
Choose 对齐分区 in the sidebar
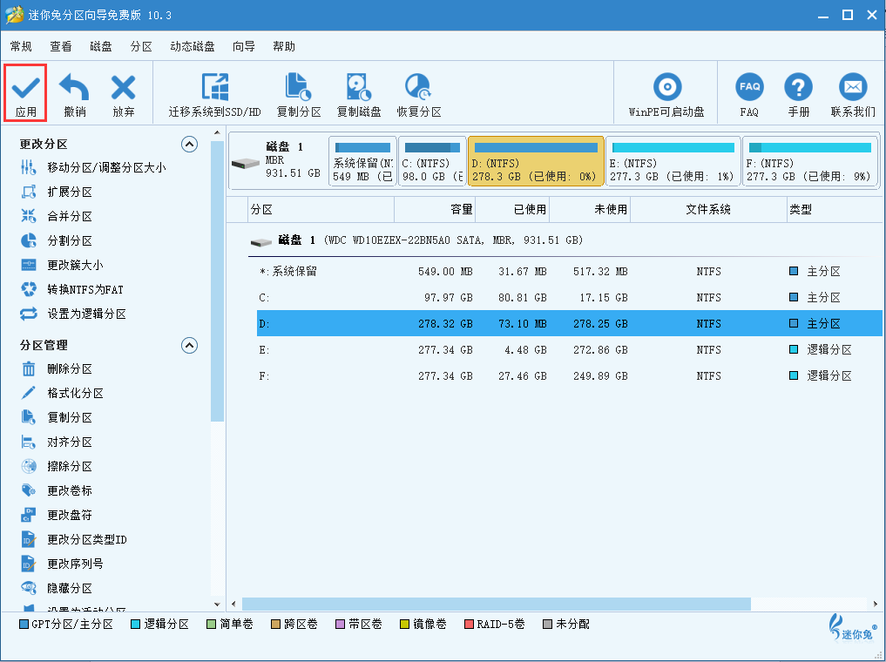pos(56,442)
